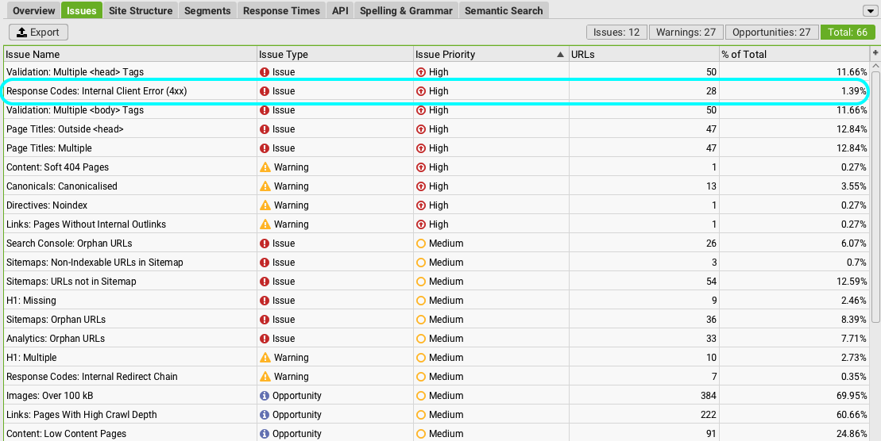This screenshot has width=881, height=441.
Task: Open the Segments tab
Action: (x=207, y=10)
